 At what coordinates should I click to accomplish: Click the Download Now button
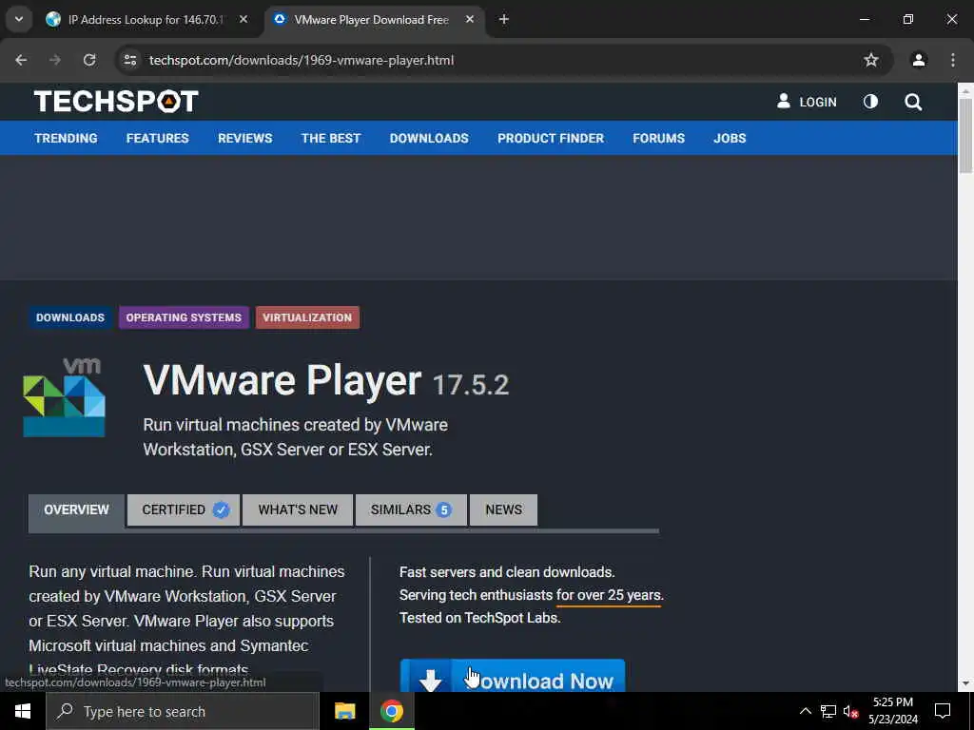(x=513, y=676)
